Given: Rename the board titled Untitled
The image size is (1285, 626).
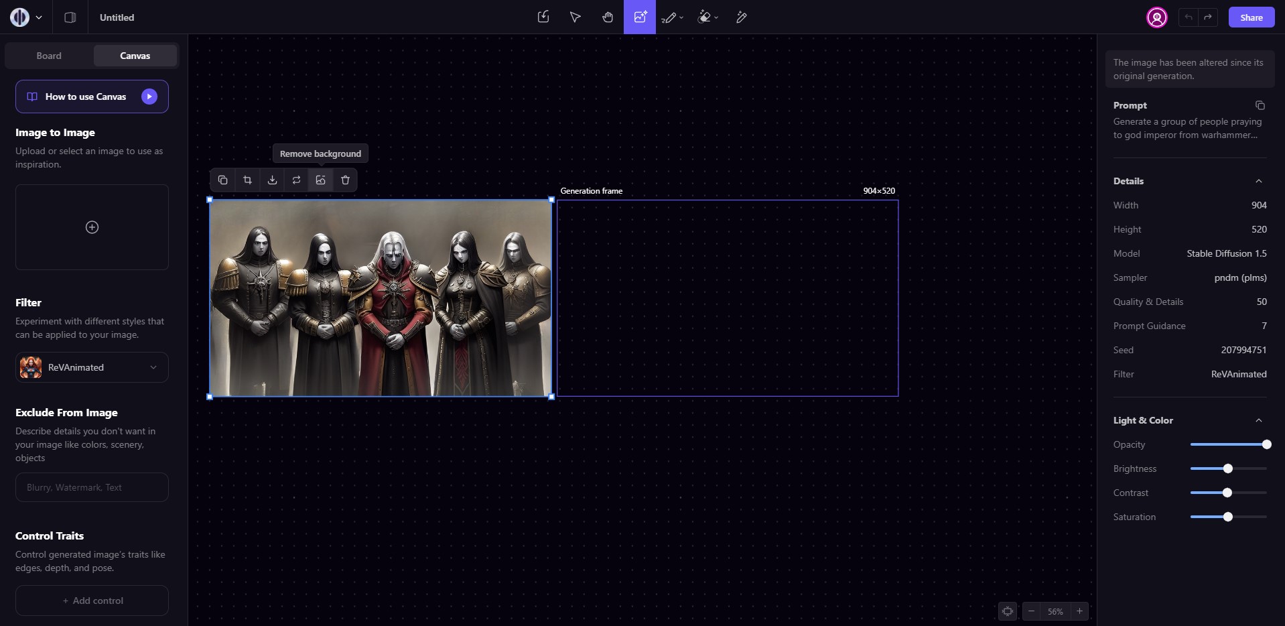Looking at the screenshot, I should [117, 17].
